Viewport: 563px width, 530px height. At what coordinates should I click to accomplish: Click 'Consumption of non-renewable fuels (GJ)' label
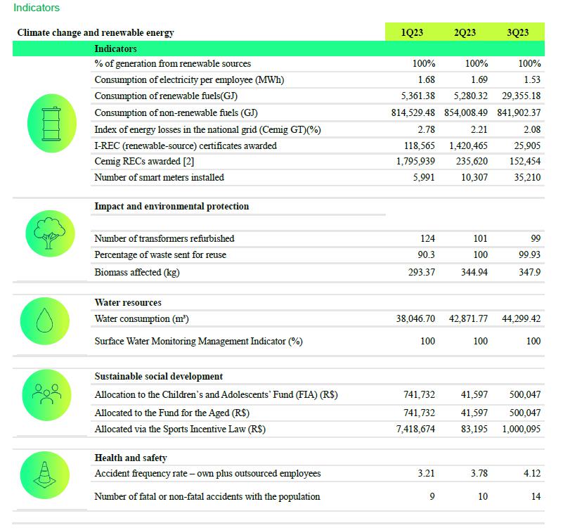176,112
